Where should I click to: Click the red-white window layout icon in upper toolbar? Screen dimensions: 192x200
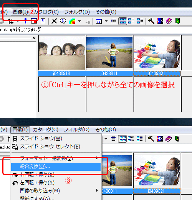point(34,21)
